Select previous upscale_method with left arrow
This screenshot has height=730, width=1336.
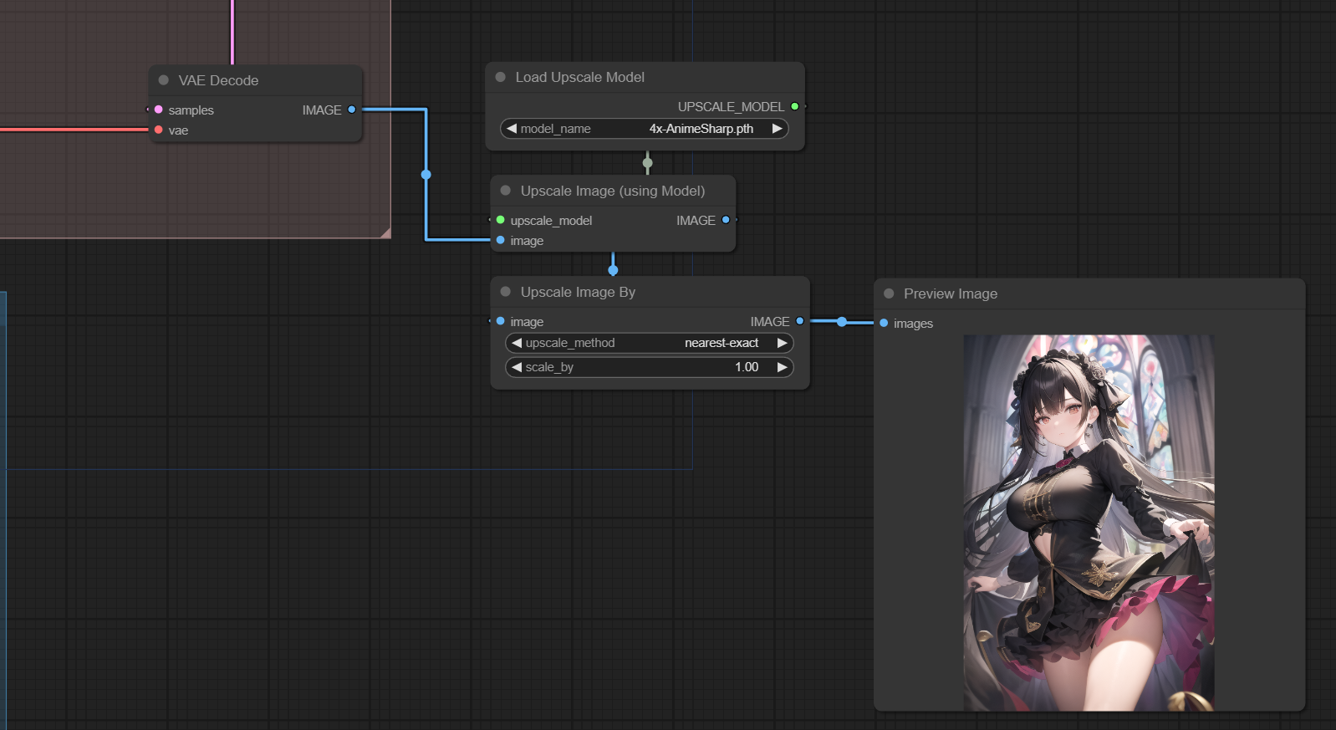pyautogui.click(x=517, y=343)
